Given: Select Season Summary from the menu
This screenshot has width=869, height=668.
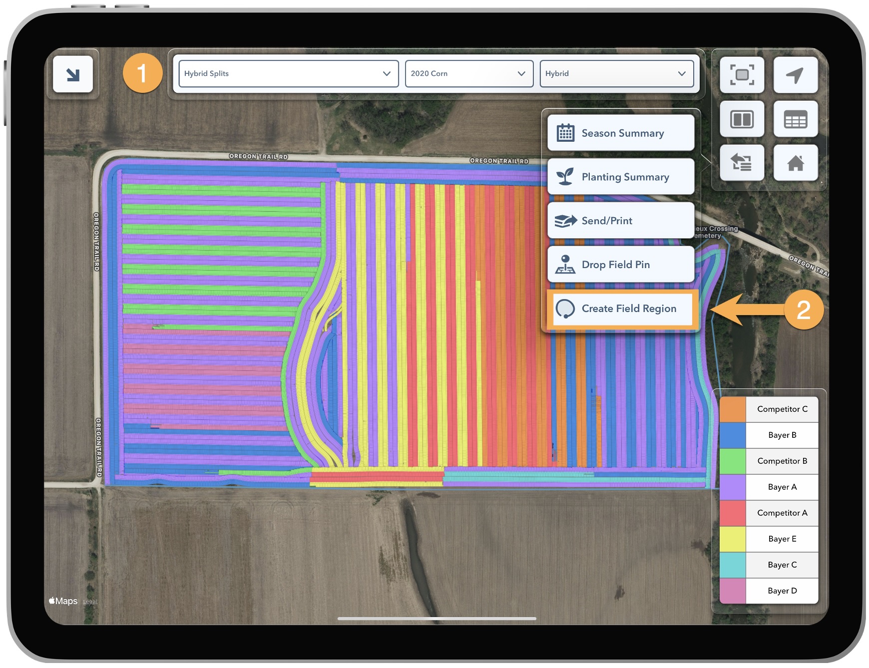Looking at the screenshot, I should pos(621,133).
